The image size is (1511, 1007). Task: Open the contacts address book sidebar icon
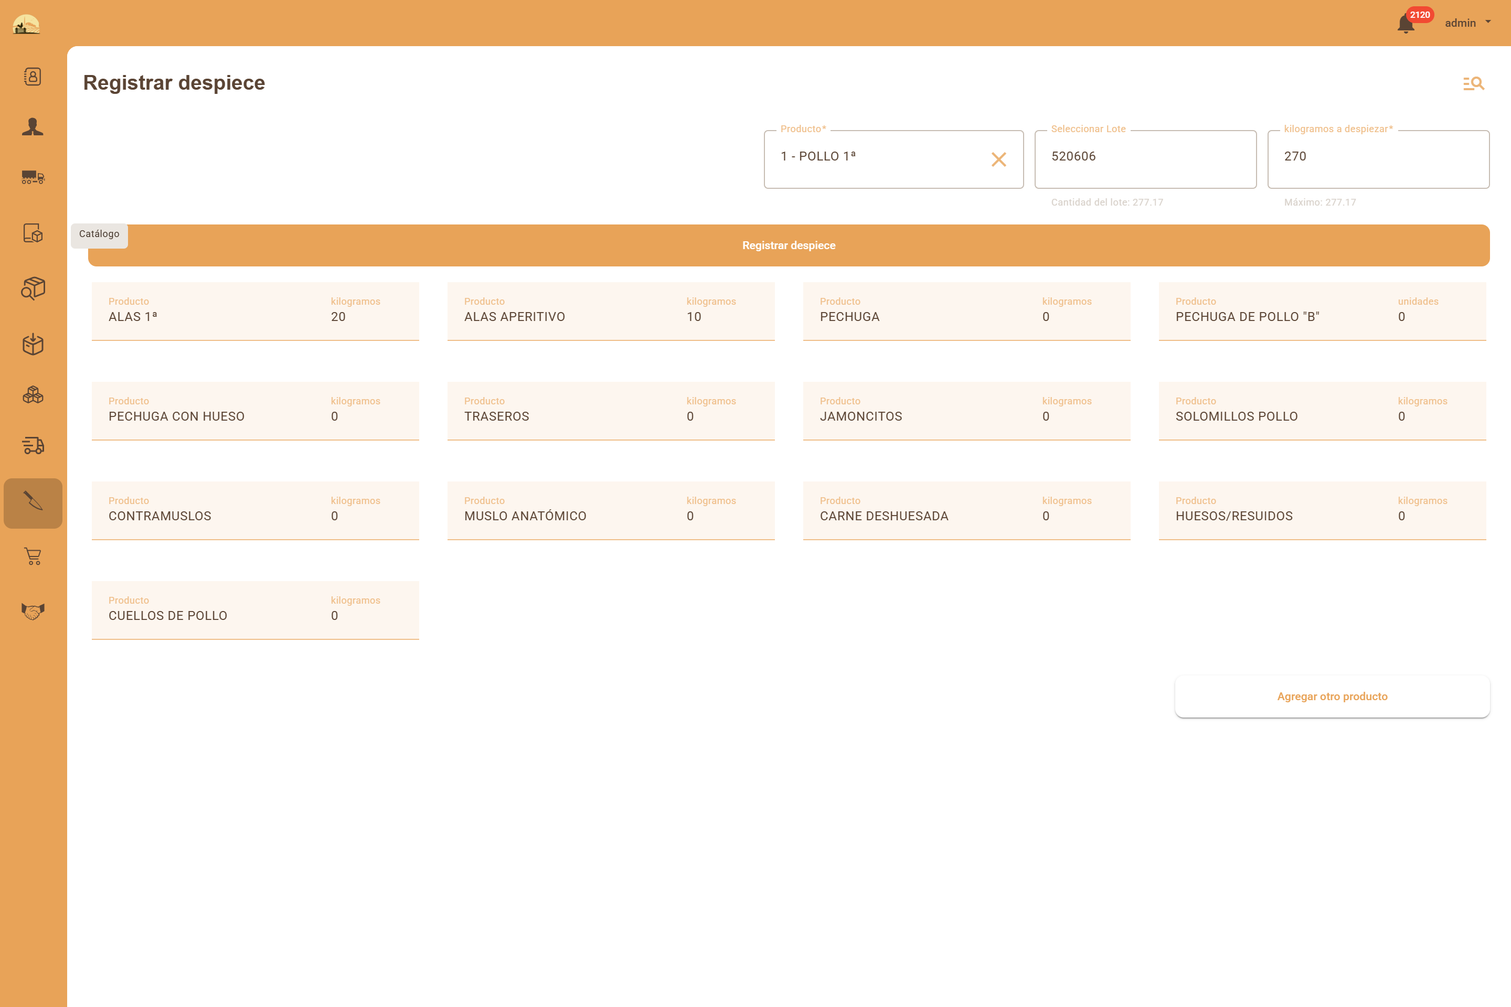tap(33, 77)
